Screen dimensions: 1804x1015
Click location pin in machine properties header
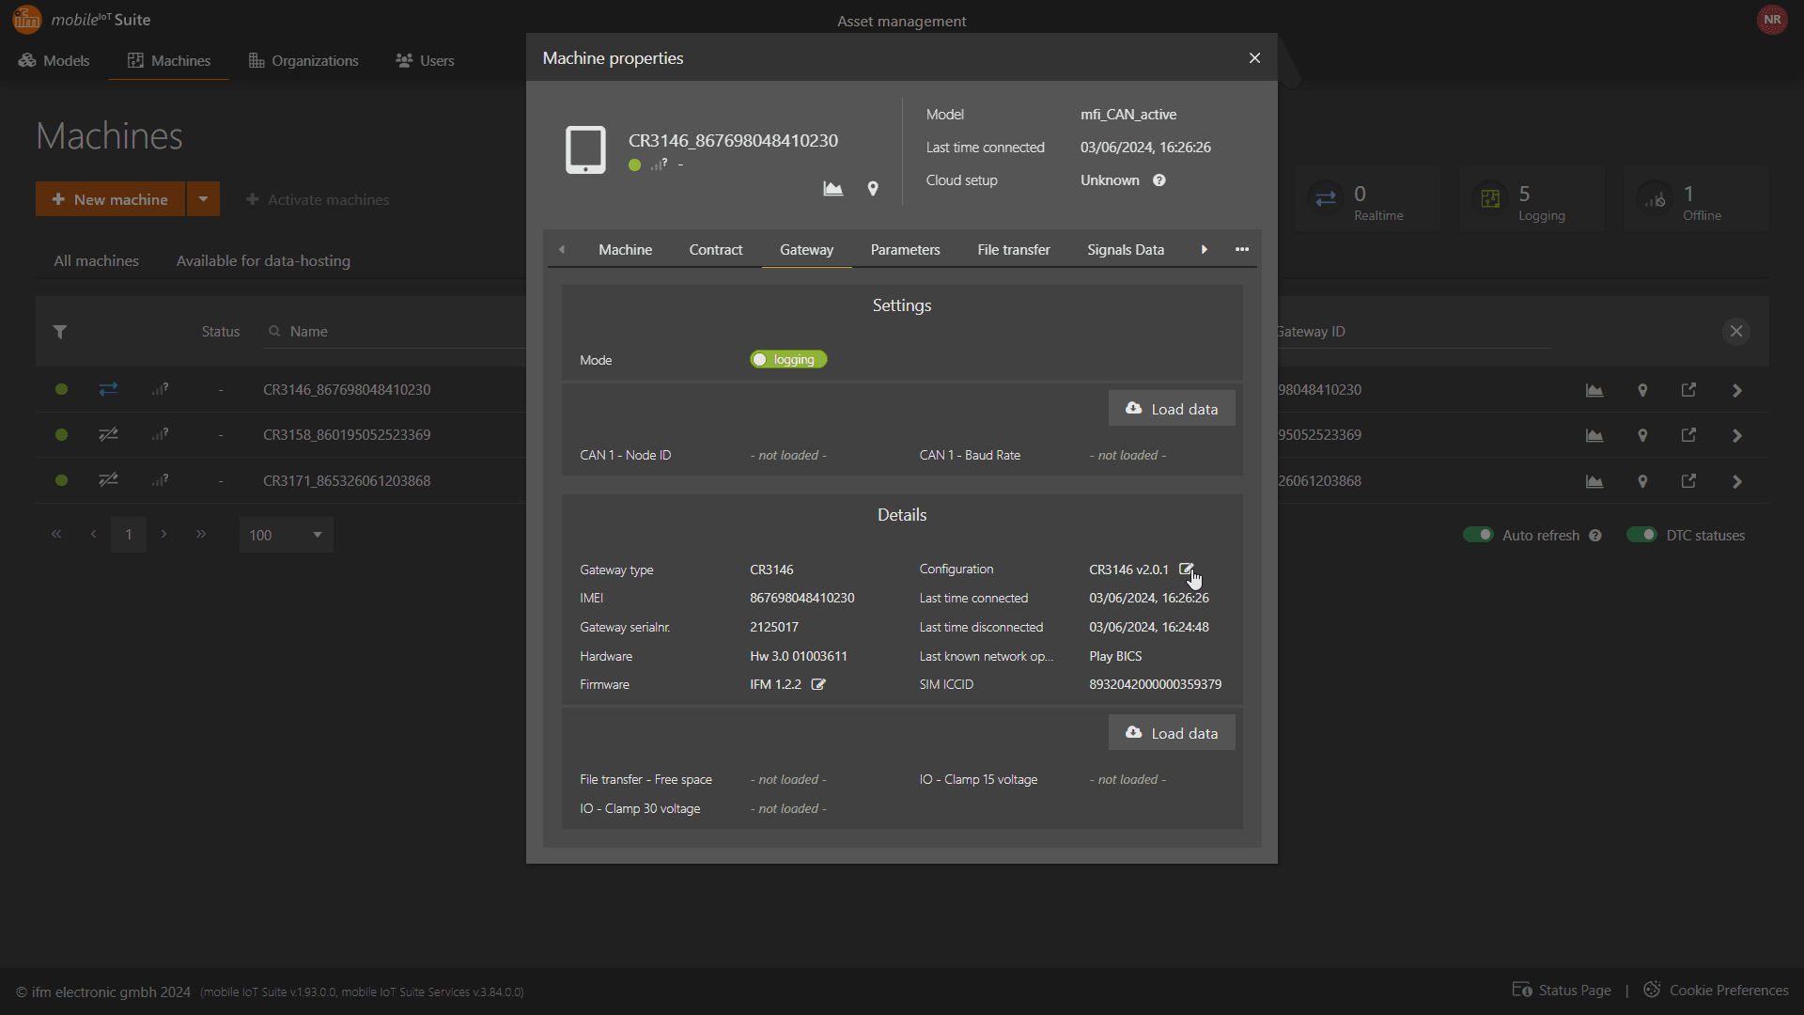point(873,189)
